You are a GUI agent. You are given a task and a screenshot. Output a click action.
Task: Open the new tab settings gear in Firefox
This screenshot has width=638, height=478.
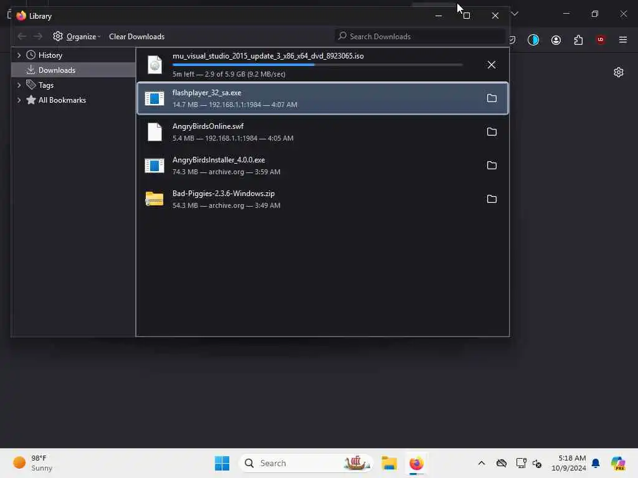[x=619, y=72]
